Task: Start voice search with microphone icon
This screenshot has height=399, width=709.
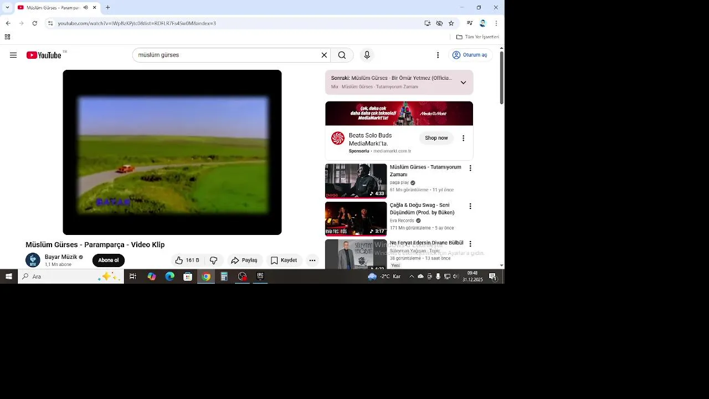Action: [367, 55]
